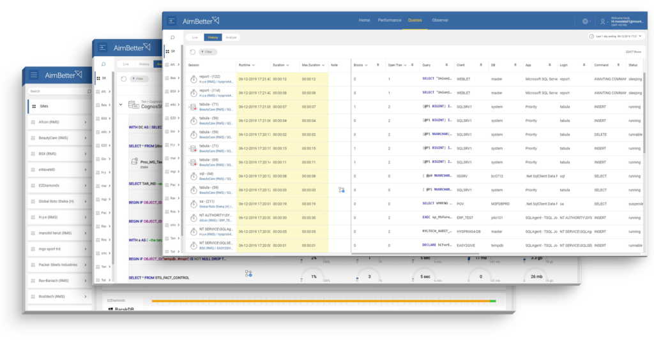This screenshot has height=340, width=654.
Task: Pin the Open Tran column
Action: coord(412,65)
